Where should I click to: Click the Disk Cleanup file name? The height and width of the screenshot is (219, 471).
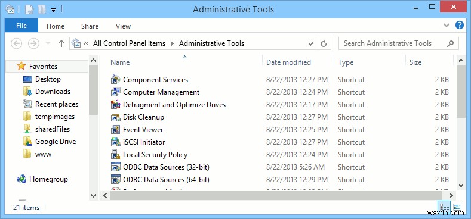(x=144, y=117)
